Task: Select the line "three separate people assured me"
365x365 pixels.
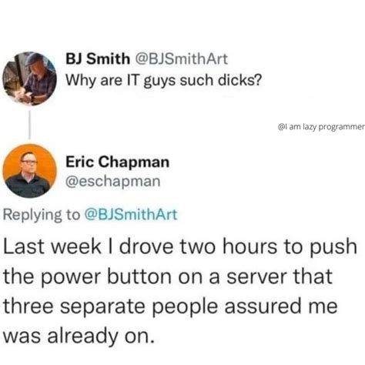Action: click(x=170, y=306)
